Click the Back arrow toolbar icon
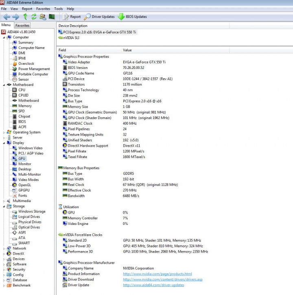Screen dimensions: 293x295 point(7,17)
